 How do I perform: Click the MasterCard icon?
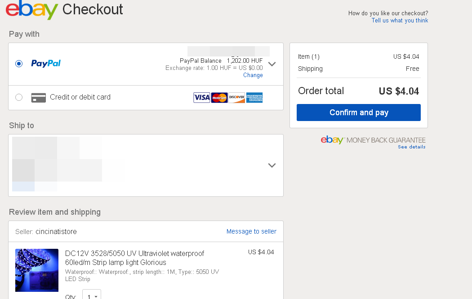coord(219,98)
